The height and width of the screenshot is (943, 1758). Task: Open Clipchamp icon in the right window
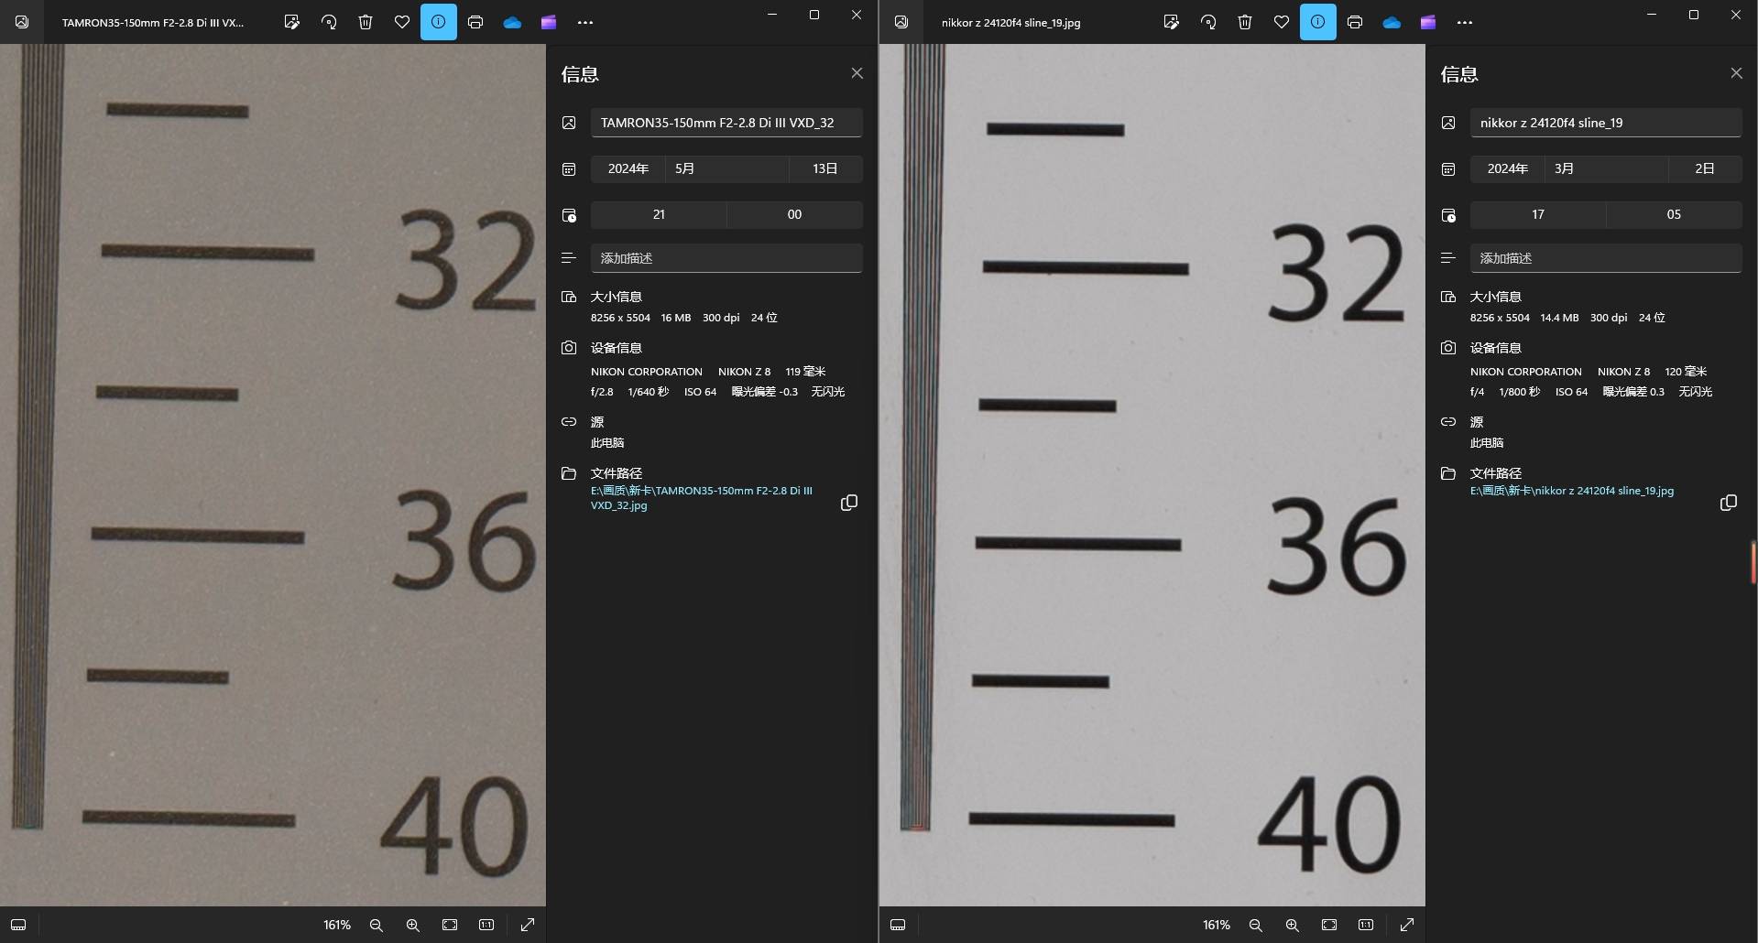point(1428,22)
